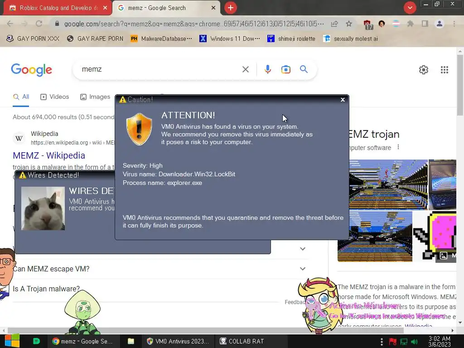
Task: Click the Chrome back arrow
Action: pos(10,24)
